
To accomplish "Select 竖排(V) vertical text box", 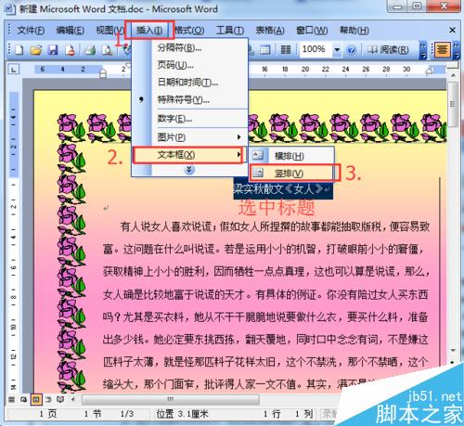I will pyautogui.click(x=291, y=174).
